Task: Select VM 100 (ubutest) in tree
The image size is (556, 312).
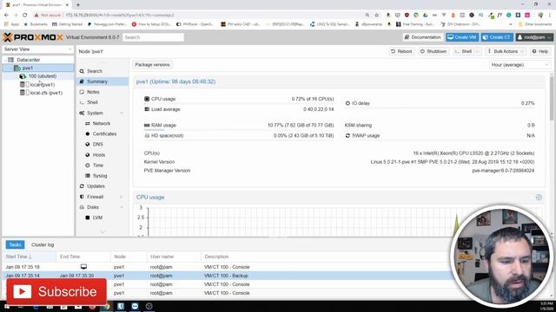Action: (43, 76)
